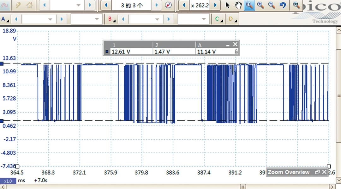Restore the Zoom Overview panel
Image resolution: width=341 pixels, height=189 pixels.
[x=317, y=172]
